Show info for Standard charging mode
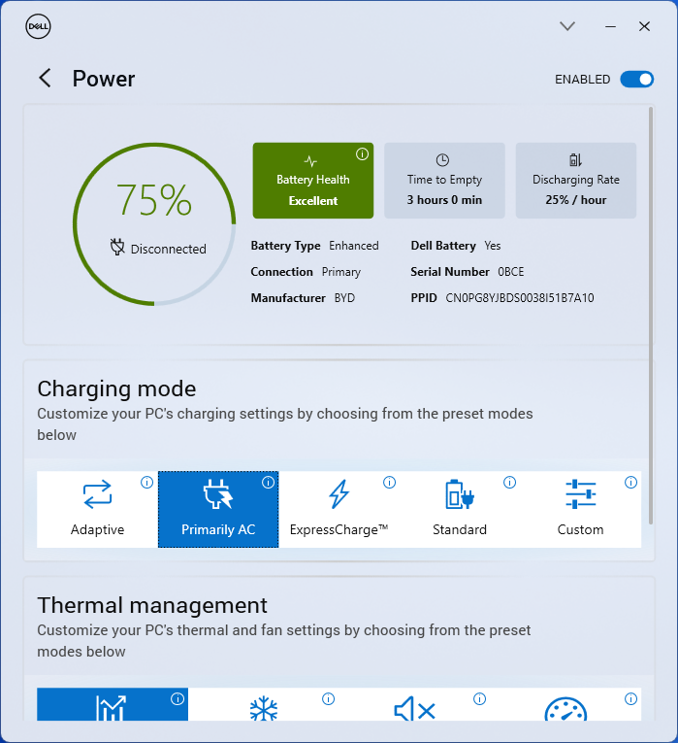The width and height of the screenshot is (678, 743). point(509,483)
